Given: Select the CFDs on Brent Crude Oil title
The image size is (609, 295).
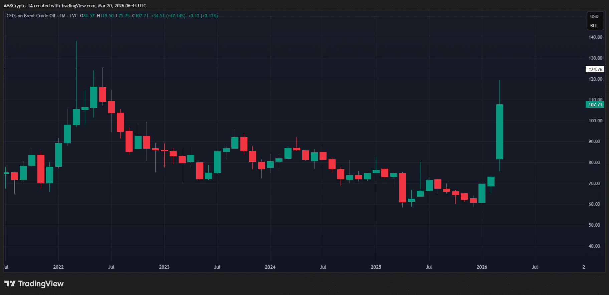Looking at the screenshot, I should [31, 16].
